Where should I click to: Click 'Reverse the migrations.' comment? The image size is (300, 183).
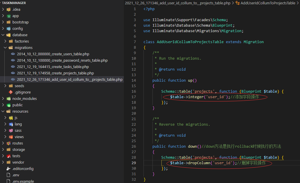click(185, 125)
